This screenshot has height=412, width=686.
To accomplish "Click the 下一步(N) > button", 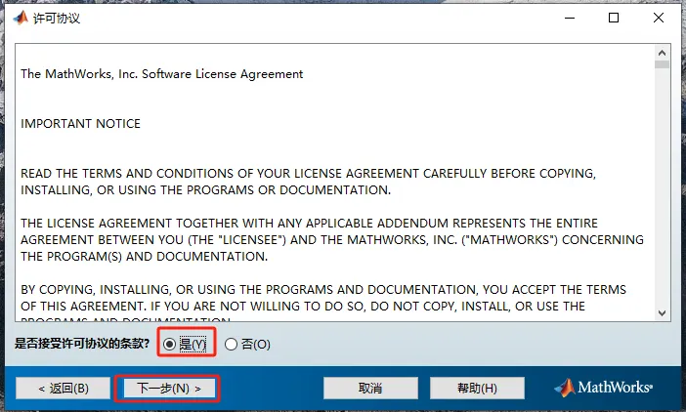I will 169,388.
